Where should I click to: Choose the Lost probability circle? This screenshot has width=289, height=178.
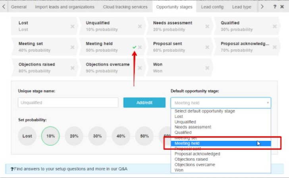[x=27, y=136]
